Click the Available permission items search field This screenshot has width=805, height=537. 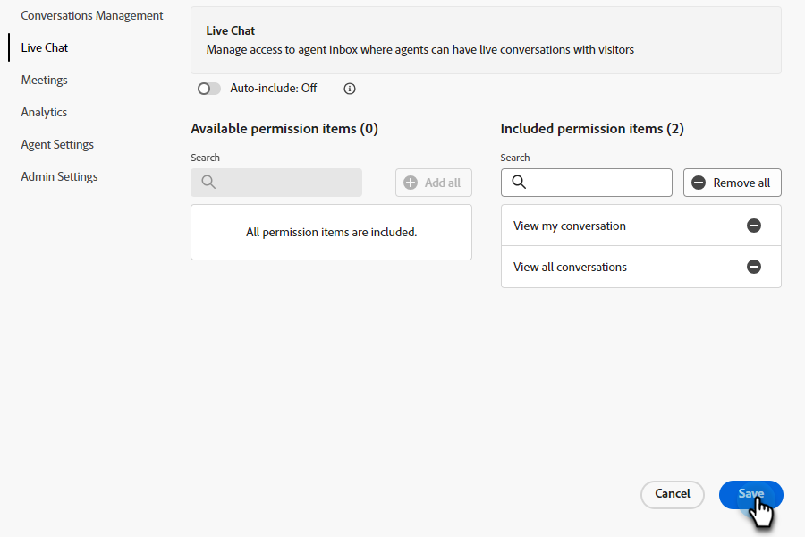click(x=286, y=183)
